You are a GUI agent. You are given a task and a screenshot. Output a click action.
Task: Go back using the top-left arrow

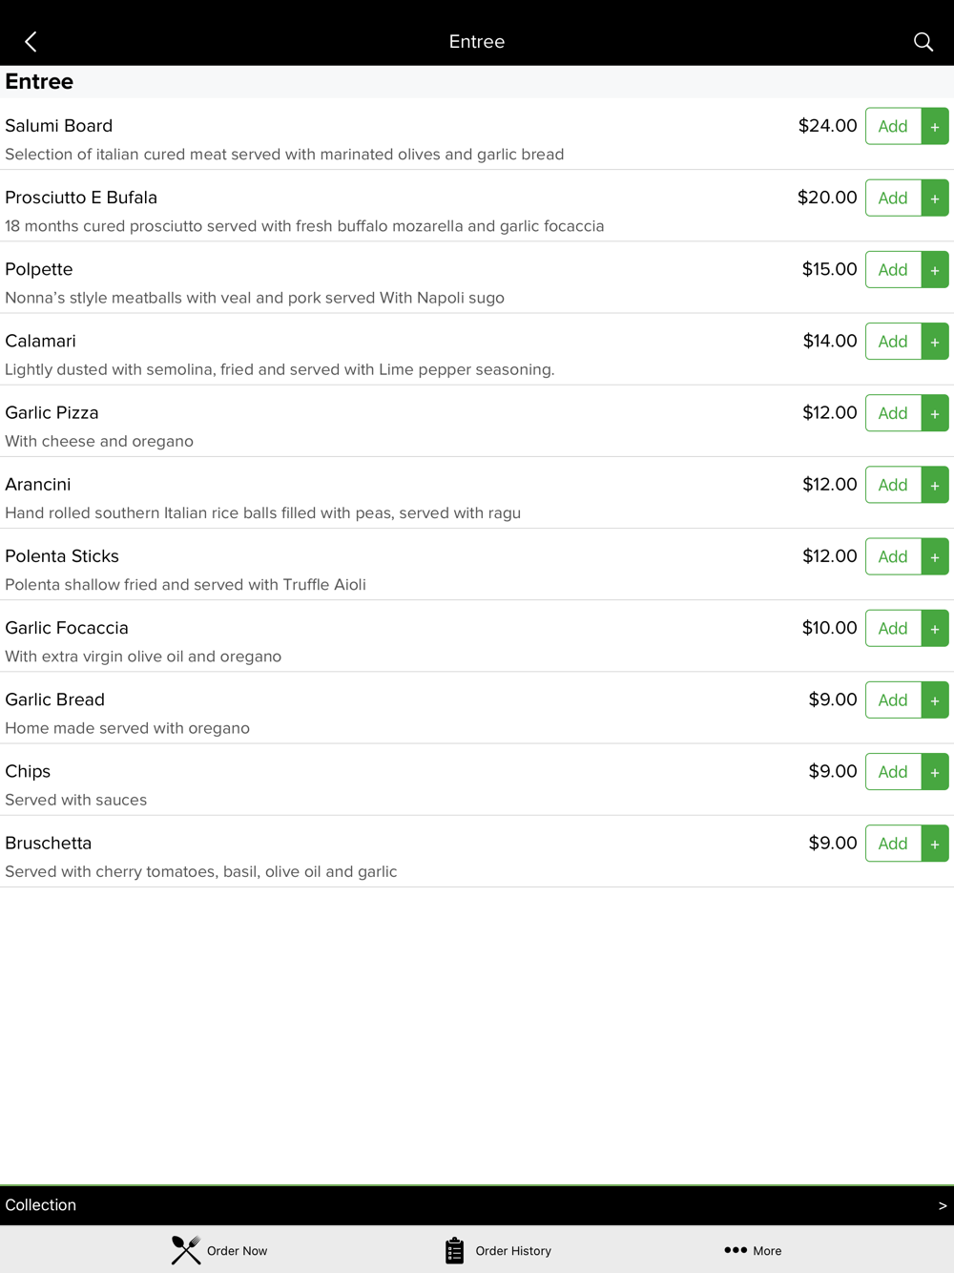click(31, 42)
